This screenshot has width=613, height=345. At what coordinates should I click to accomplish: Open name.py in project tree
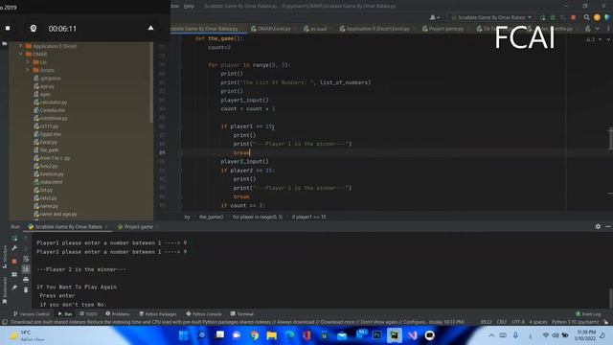pyautogui.click(x=46, y=206)
